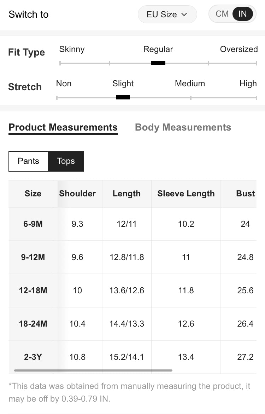Screen dimensions: 265x414
Task: Switch to the Body Measurements tab
Action: [x=183, y=127]
